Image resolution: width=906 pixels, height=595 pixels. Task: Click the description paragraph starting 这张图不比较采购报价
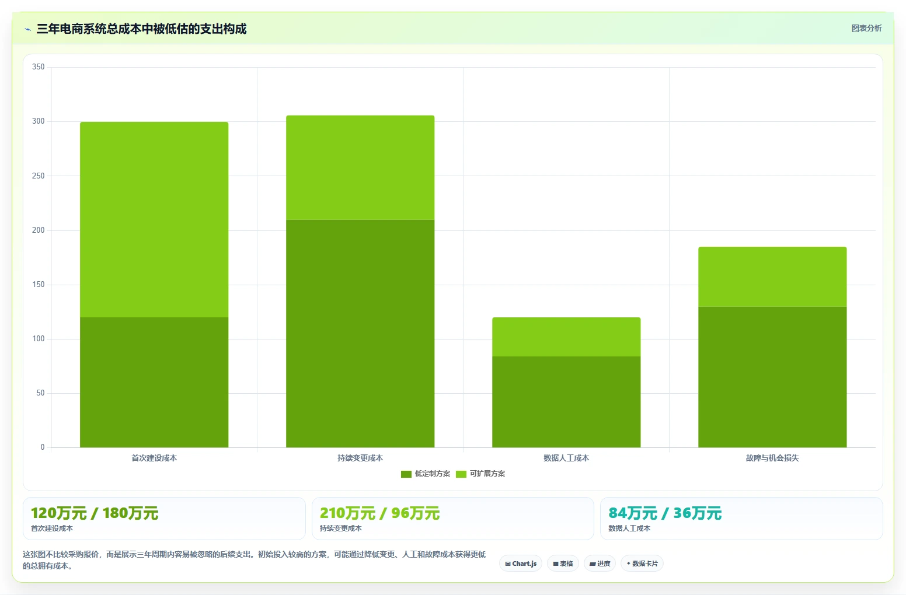click(x=255, y=560)
